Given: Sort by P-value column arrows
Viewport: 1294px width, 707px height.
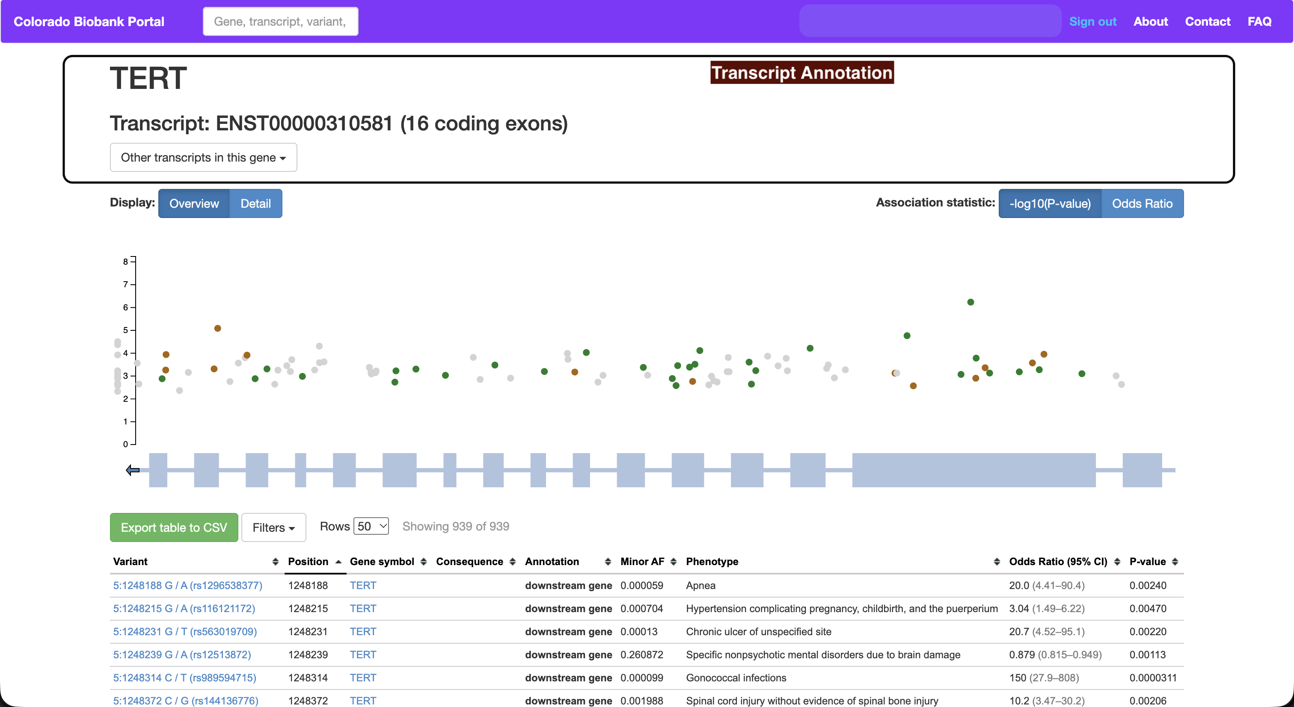Looking at the screenshot, I should [x=1175, y=562].
